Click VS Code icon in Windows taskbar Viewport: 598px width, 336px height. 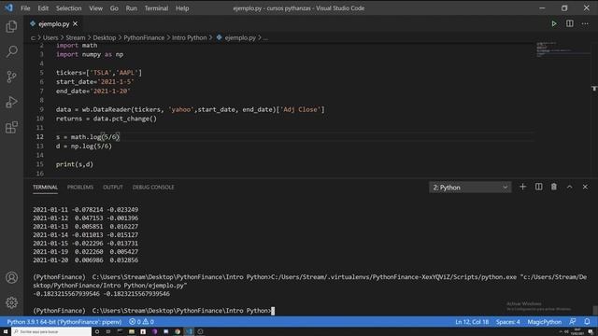click(x=189, y=332)
